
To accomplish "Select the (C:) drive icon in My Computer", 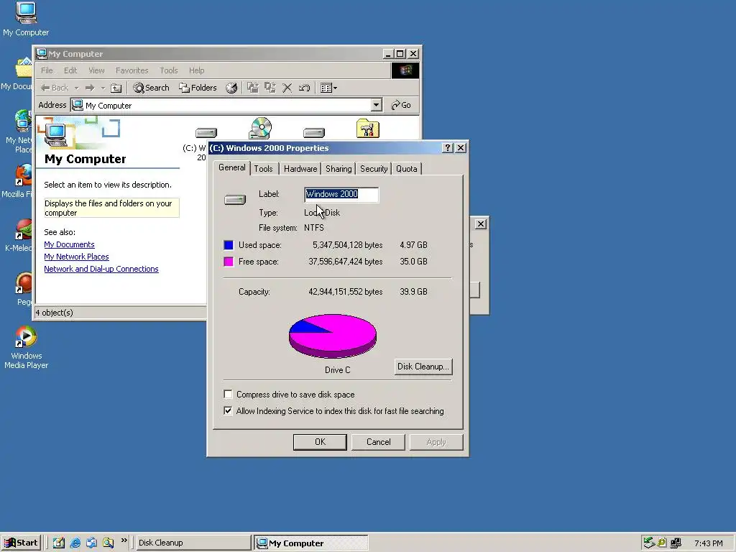I will click(x=206, y=133).
